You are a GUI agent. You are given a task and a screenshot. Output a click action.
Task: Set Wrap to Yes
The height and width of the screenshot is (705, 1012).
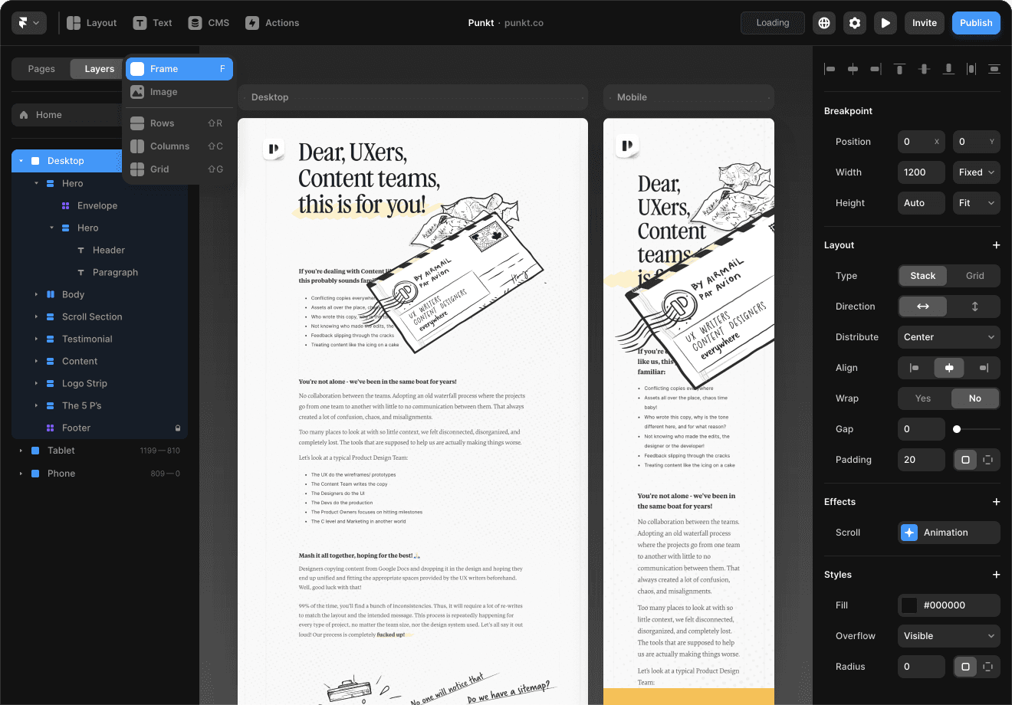(923, 398)
